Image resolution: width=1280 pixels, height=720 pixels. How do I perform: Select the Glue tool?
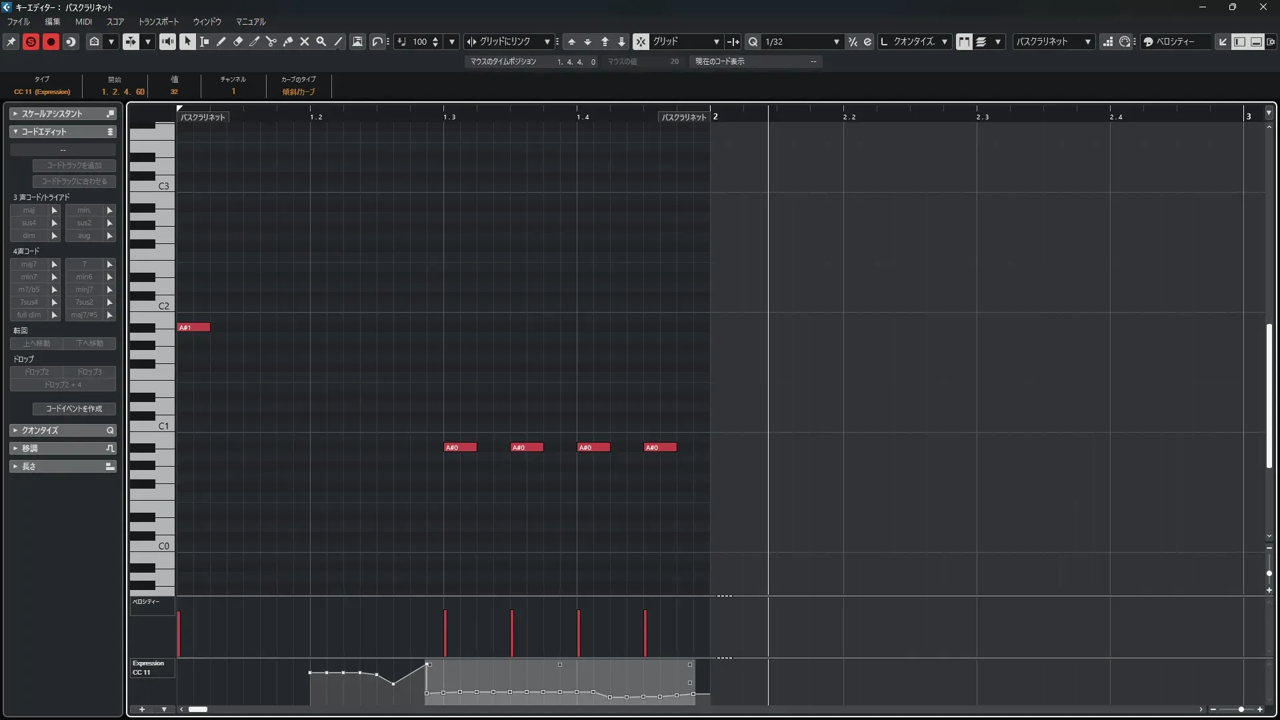click(288, 41)
